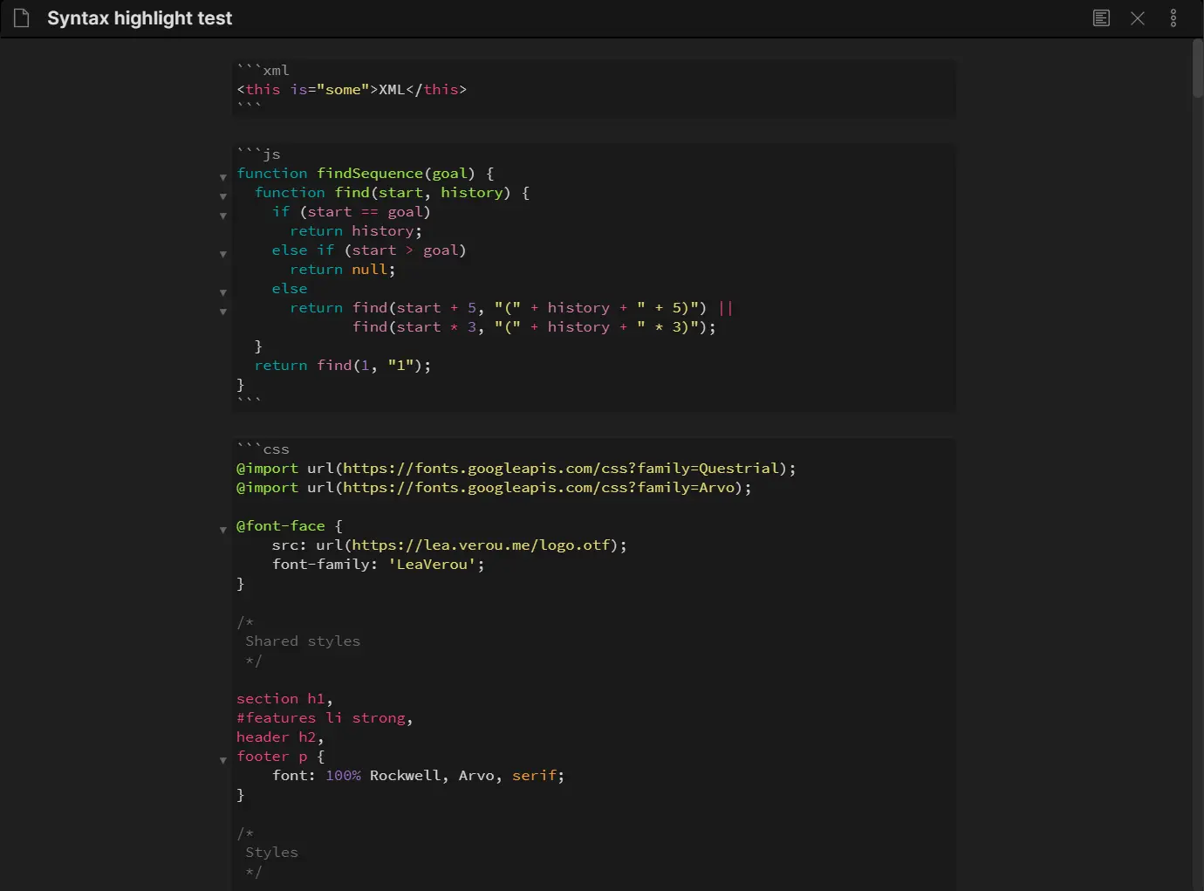Collapse the if (start == goal) block
Screen dimensions: 1204x891
point(223,216)
